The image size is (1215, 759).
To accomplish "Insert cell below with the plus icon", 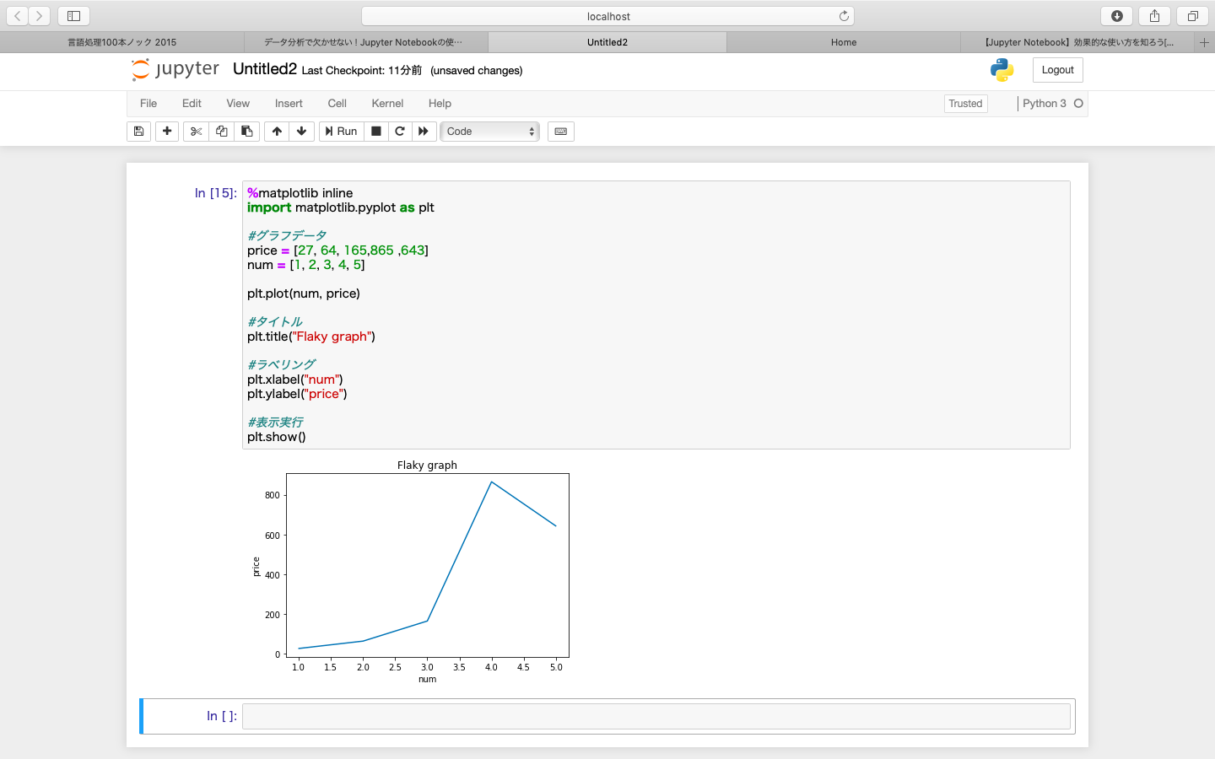I will 167,132.
